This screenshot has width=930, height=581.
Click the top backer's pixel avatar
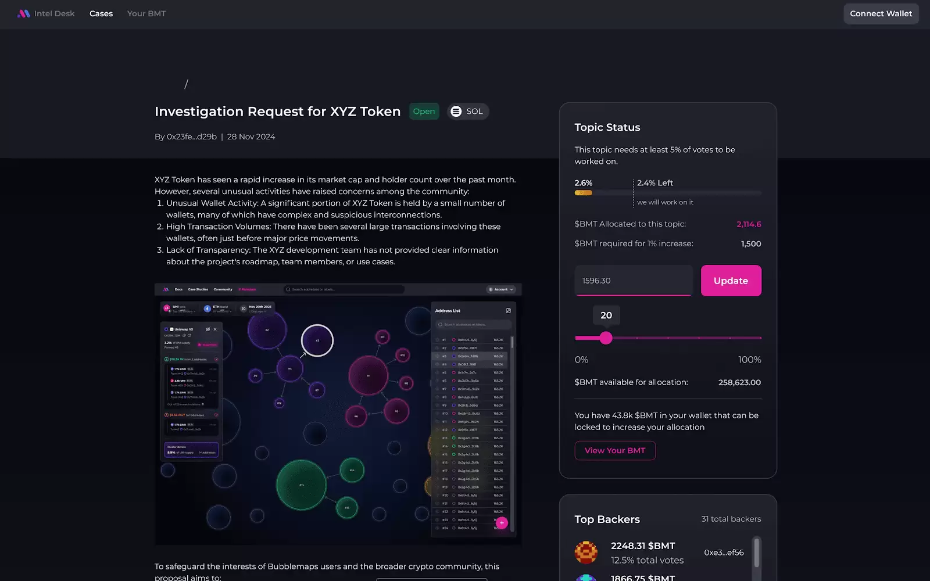click(586, 553)
